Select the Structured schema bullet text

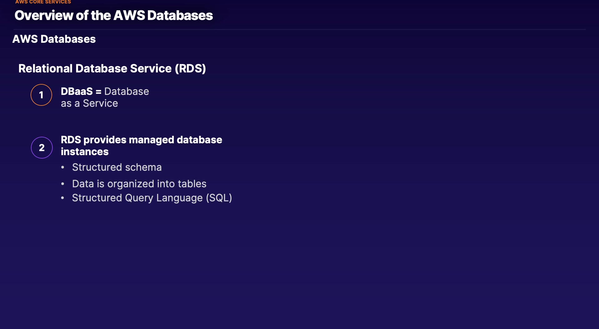point(117,167)
